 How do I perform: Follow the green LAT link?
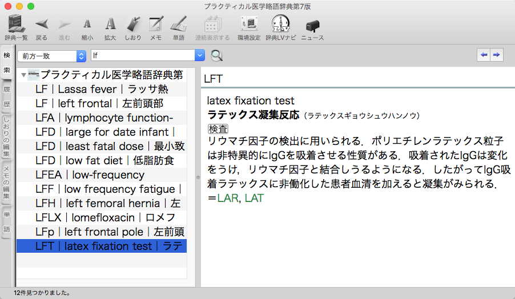coord(254,198)
